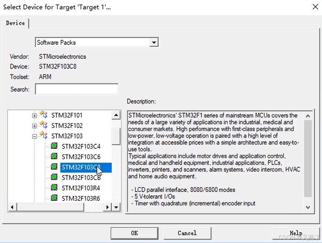Select the STM32F102 family label
Viewport: 322px width, 243px height.
tap(67, 125)
